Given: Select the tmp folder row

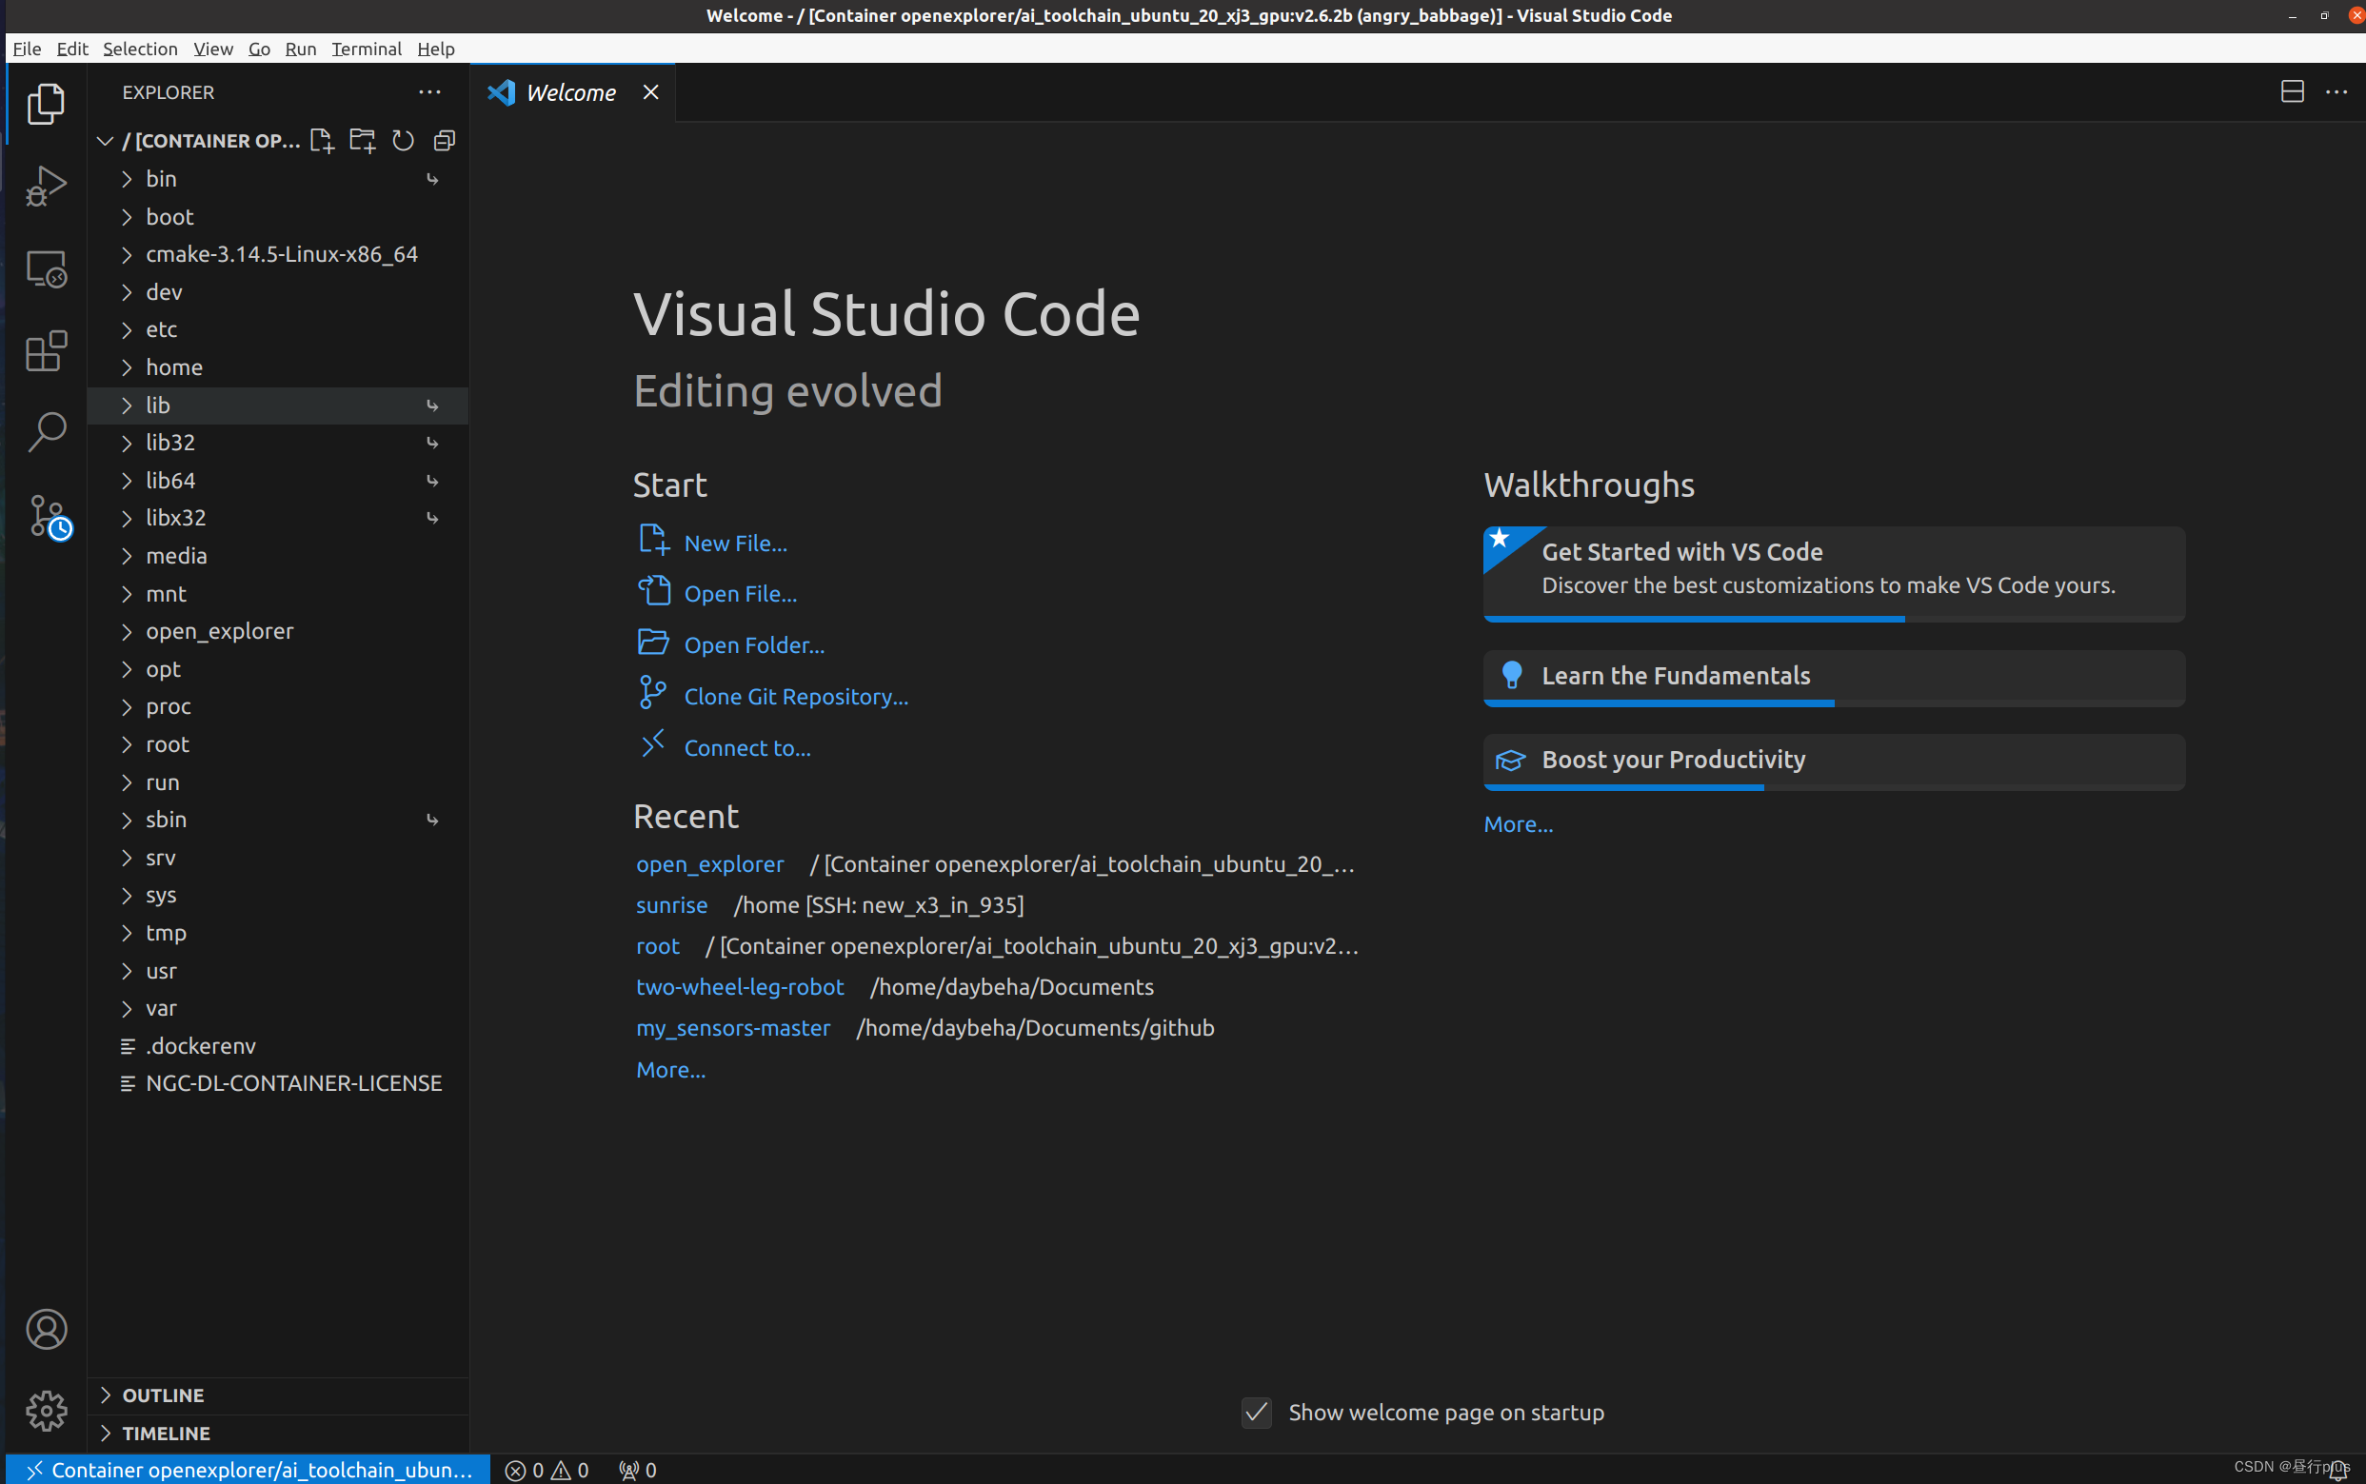Looking at the screenshot, I should point(278,933).
